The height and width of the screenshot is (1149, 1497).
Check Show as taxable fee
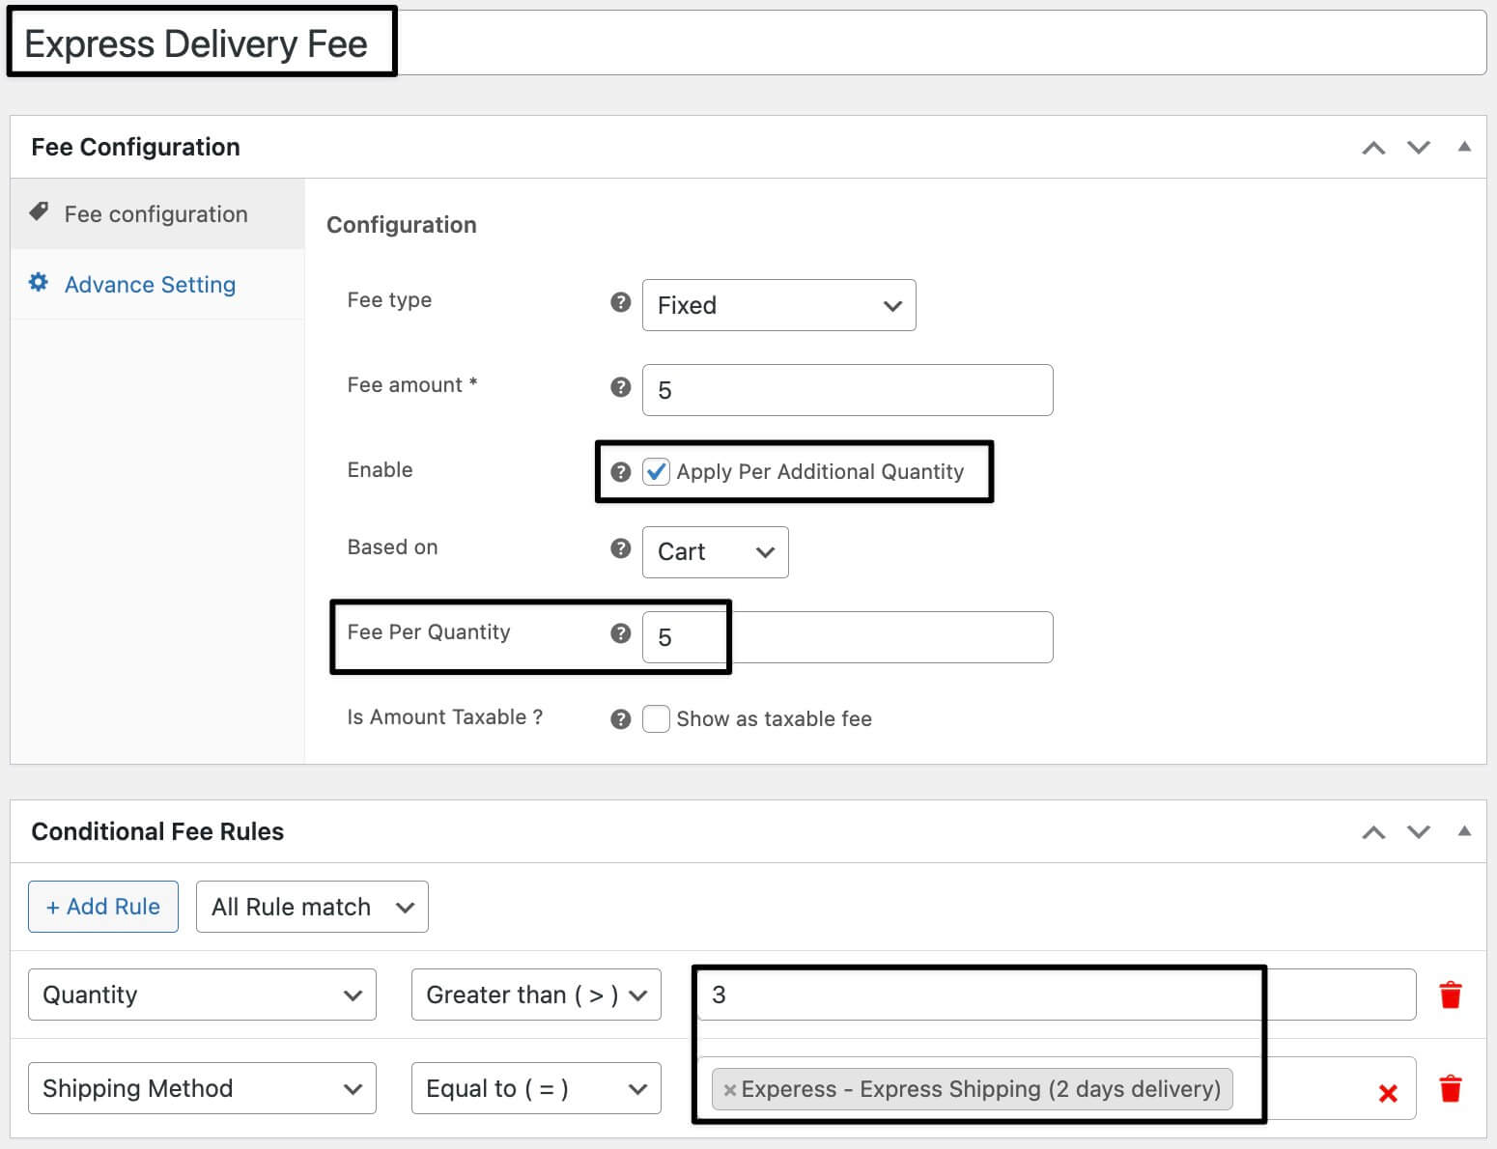coord(656,718)
